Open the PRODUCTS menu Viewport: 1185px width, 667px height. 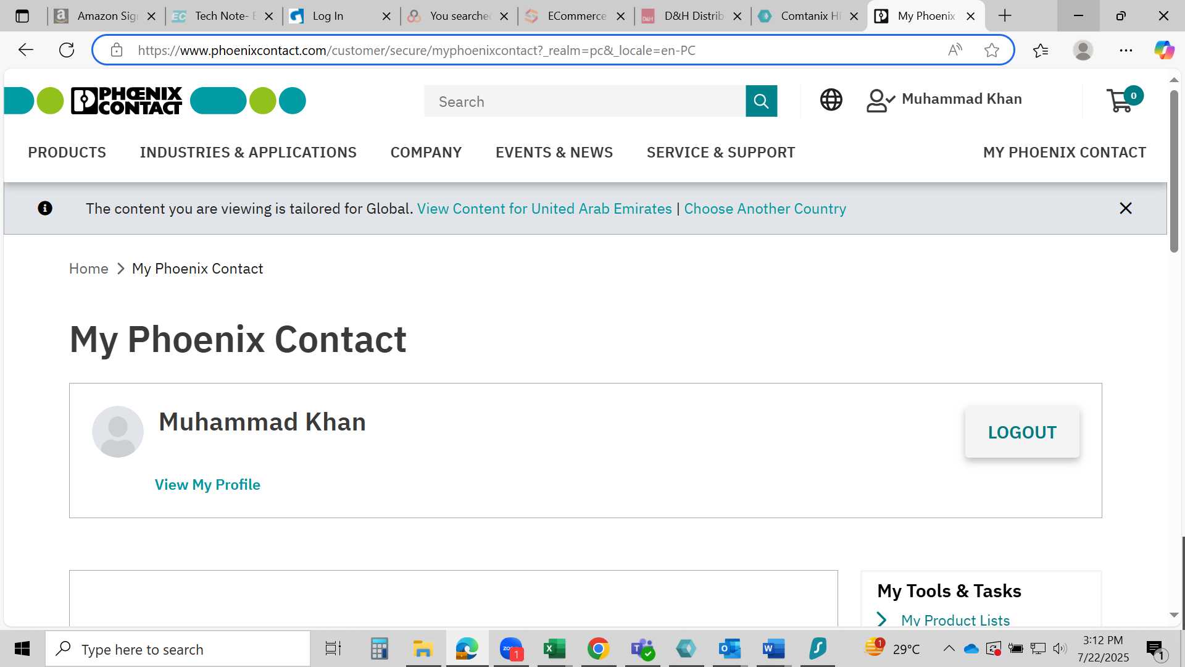pyautogui.click(x=67, y=153)
